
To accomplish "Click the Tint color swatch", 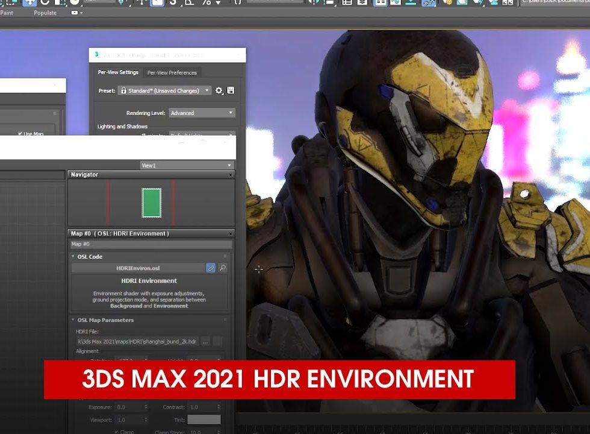I will (x=204, y=420).
